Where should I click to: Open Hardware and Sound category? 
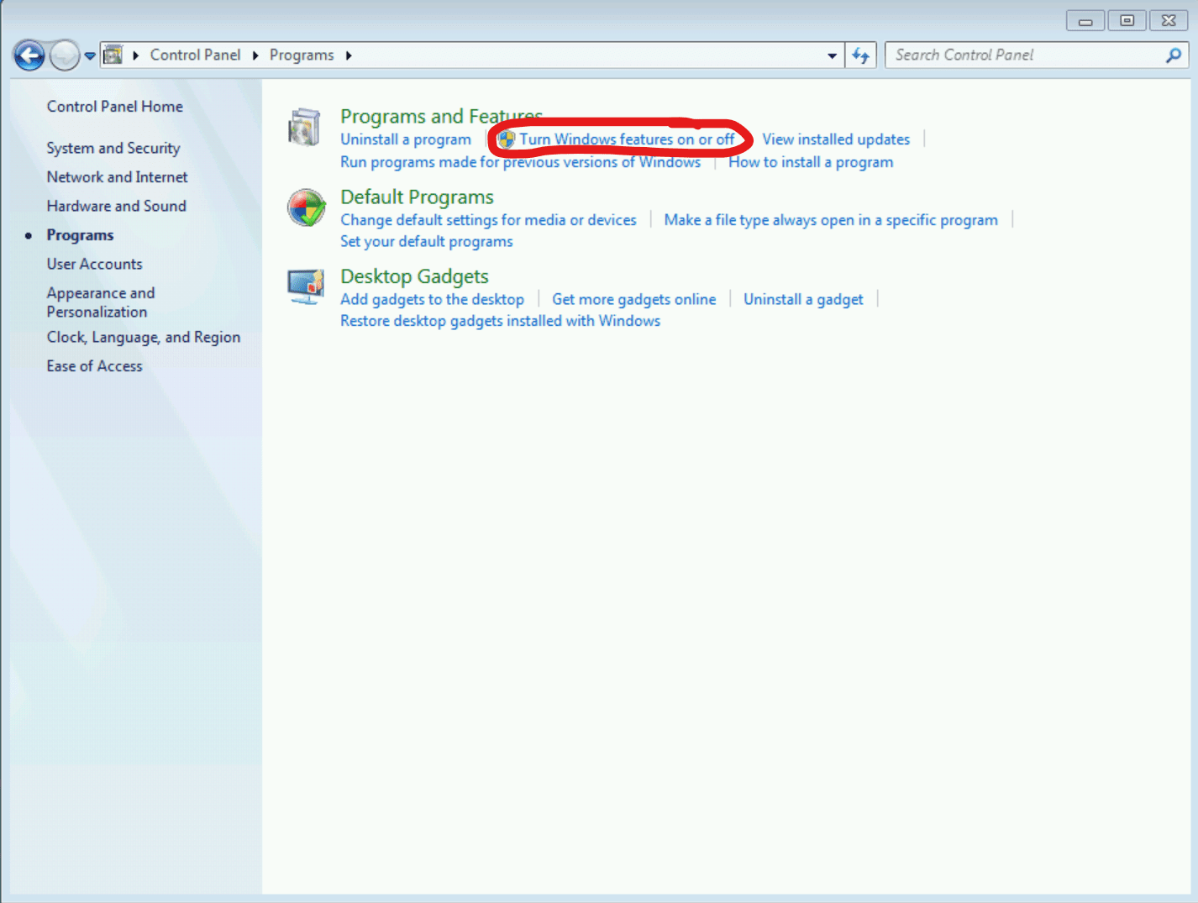(x=117, y=206)
